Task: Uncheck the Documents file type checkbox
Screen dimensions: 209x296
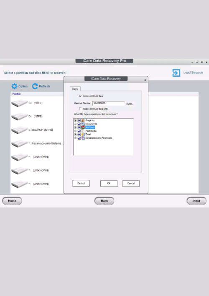Action: tap(79, 124)
